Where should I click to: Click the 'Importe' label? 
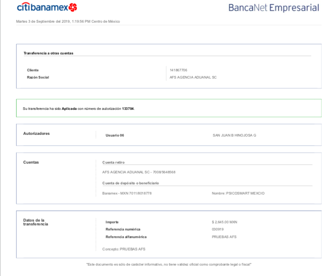coord(112,222)
